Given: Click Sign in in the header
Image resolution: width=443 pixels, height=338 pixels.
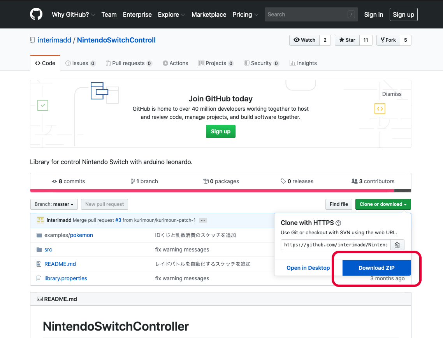Looking at the screenshot, I should pyautogui.click(x=373, y=14).
